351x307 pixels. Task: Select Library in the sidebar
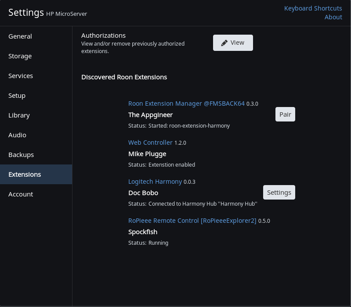(36, 115)
